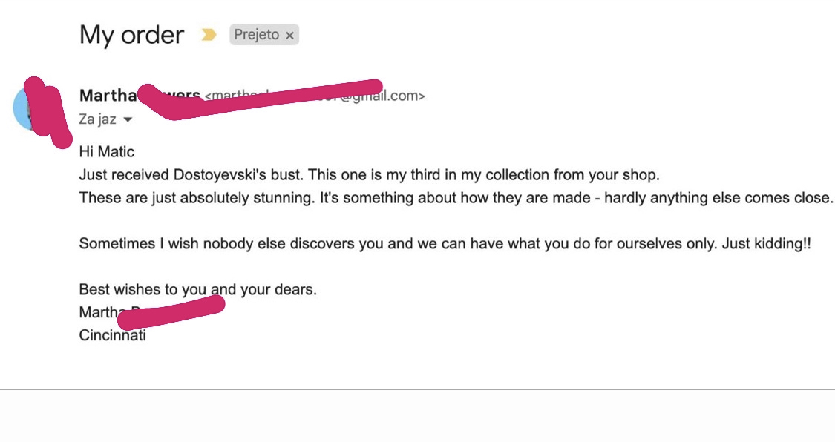Click the Martha signature line
Viewport: 835px width, 442px height.
(99, 312)
